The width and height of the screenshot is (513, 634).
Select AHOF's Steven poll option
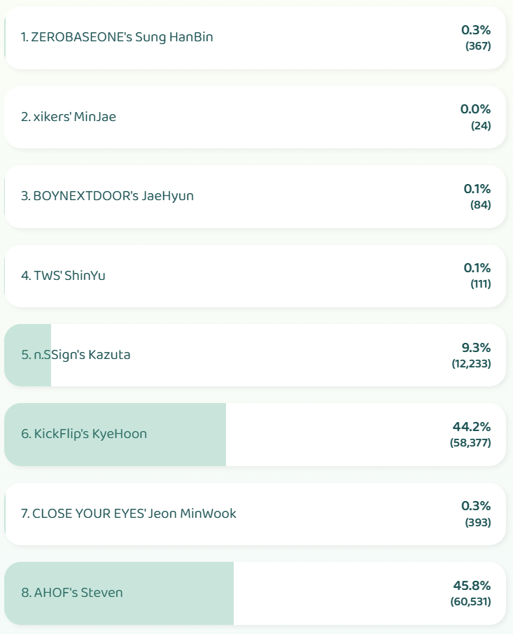[x=255, y=593]
